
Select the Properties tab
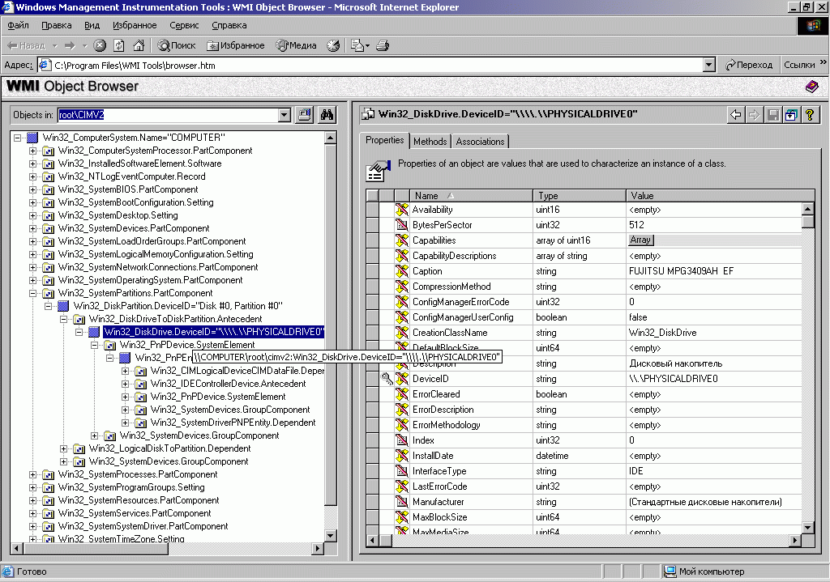coord(385,140)
